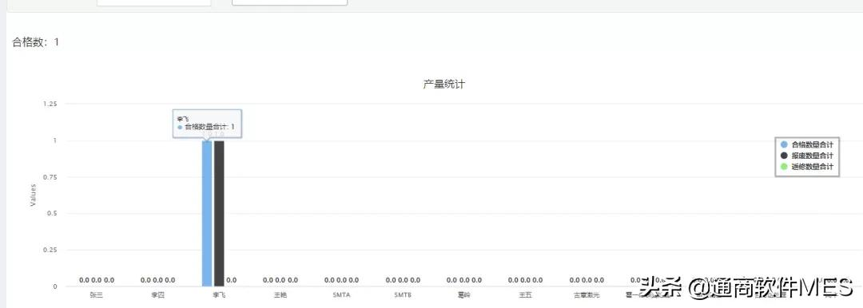Click the dark gray bar for 李飞

(x=219, y=213)
